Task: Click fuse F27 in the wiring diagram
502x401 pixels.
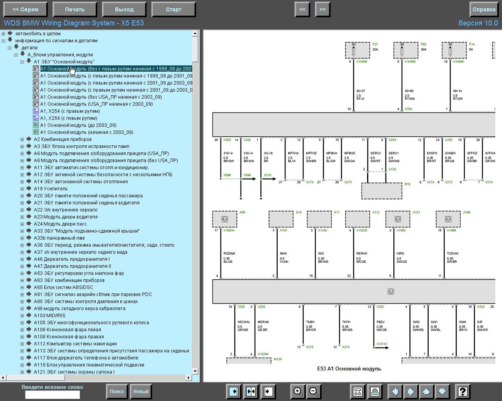Action: pyautogui.click(x=357, y=50)
